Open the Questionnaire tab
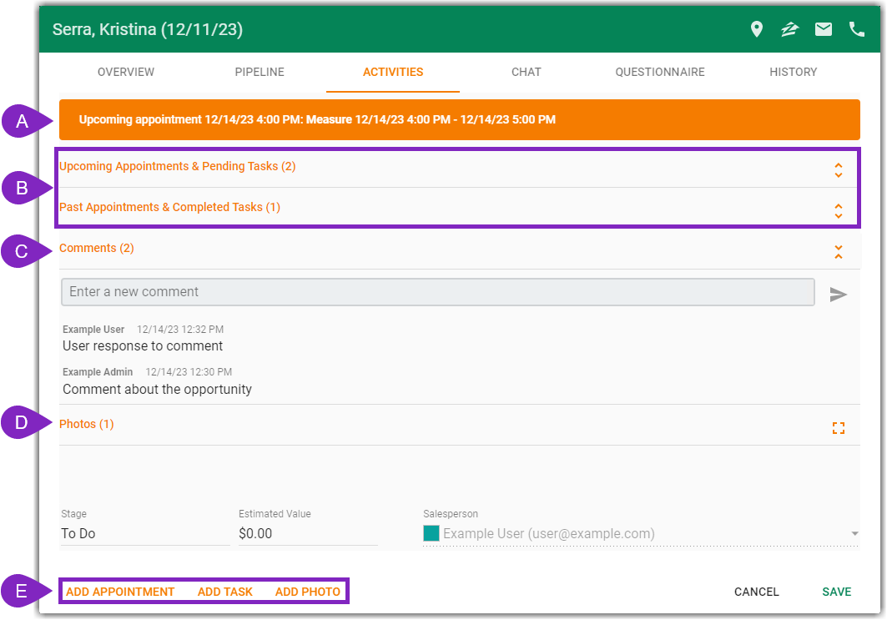887x620 pixels. point(659,72)
